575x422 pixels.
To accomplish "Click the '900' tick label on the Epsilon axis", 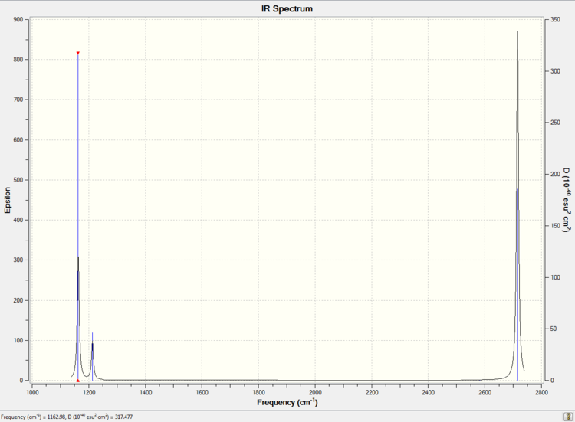I will pyautogui.click(x=18, y=19).
